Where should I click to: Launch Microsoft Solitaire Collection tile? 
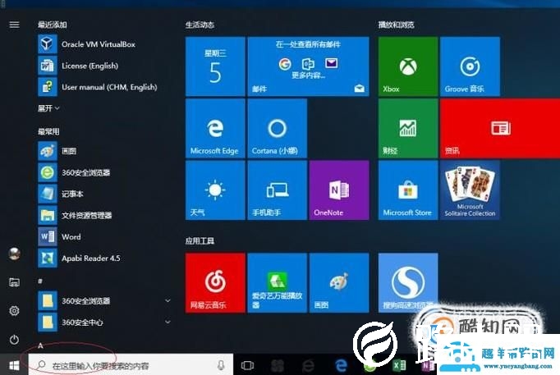(470, 190)
